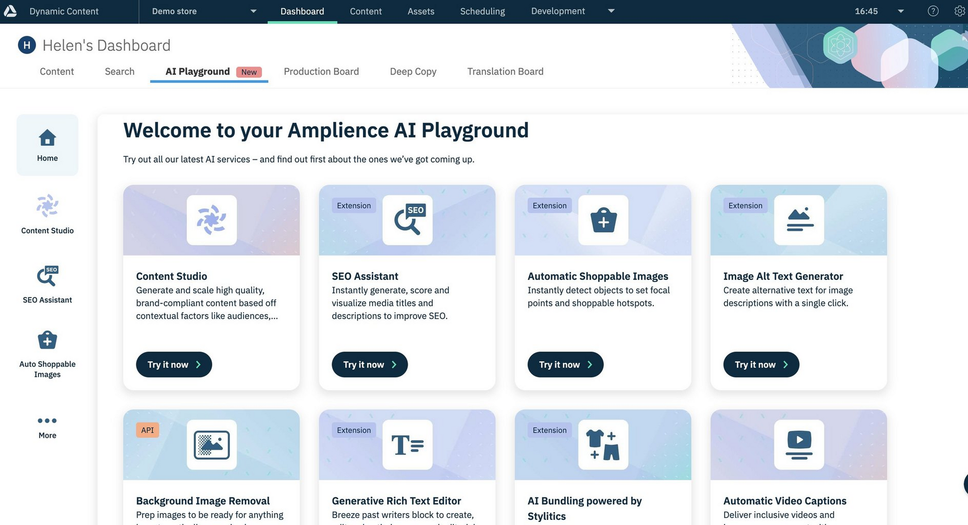Go to Home in the sidebar
Image resolution: width=968 pixels, height=525 pixels.
(x=47, y=145)
